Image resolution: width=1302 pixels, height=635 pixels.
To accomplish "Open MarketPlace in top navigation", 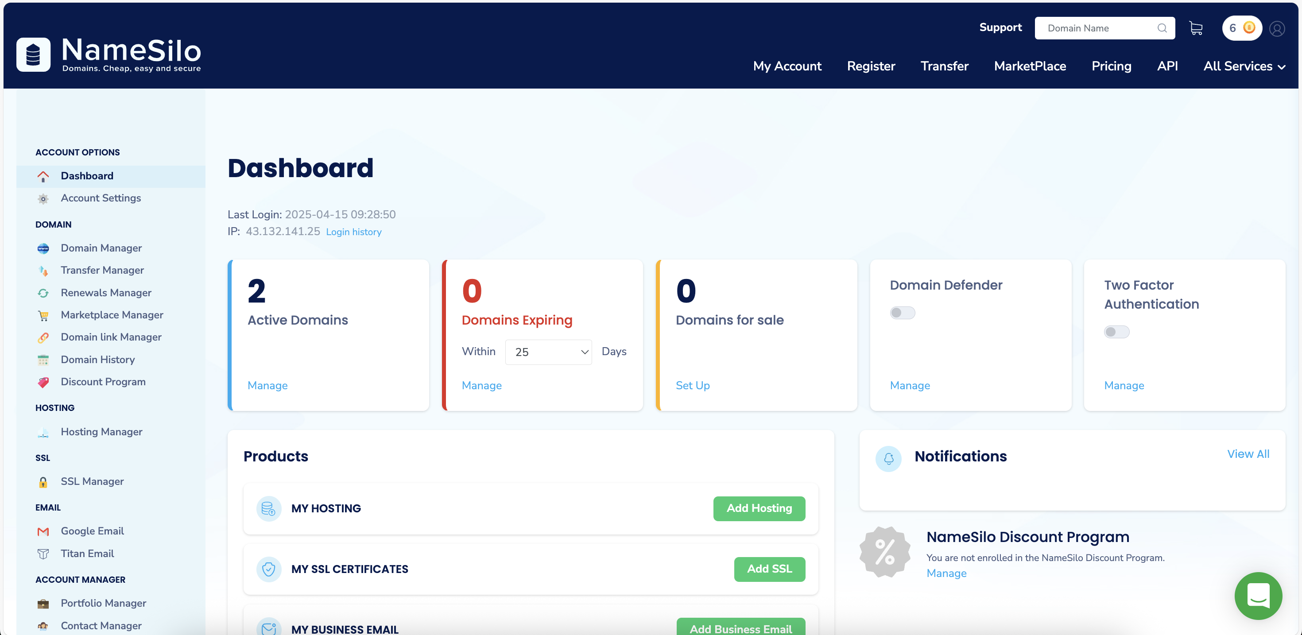I will (x=1030, y=66).
